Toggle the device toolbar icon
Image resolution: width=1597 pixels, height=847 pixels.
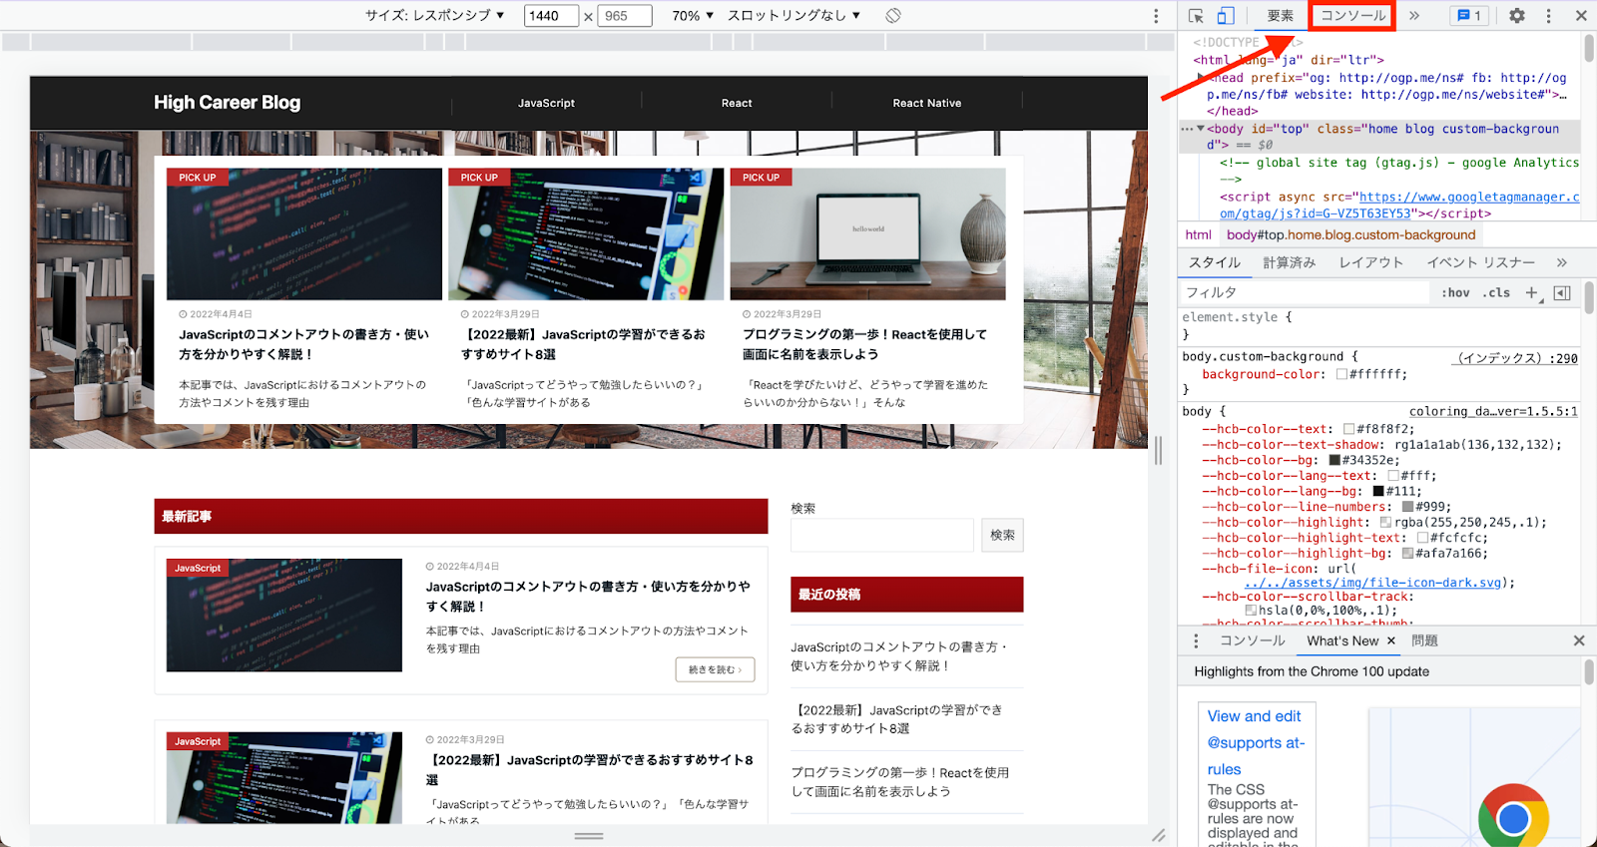1225,16
